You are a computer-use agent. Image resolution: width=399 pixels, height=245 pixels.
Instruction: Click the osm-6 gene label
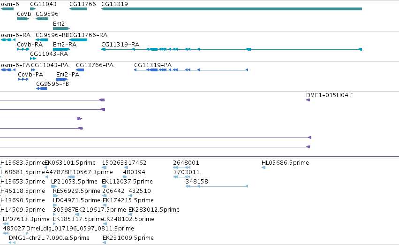(x=10, y=4)
